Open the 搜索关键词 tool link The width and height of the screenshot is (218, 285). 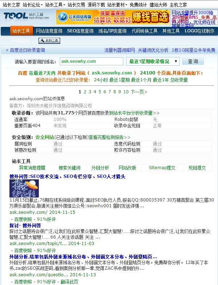pos(70,168)
